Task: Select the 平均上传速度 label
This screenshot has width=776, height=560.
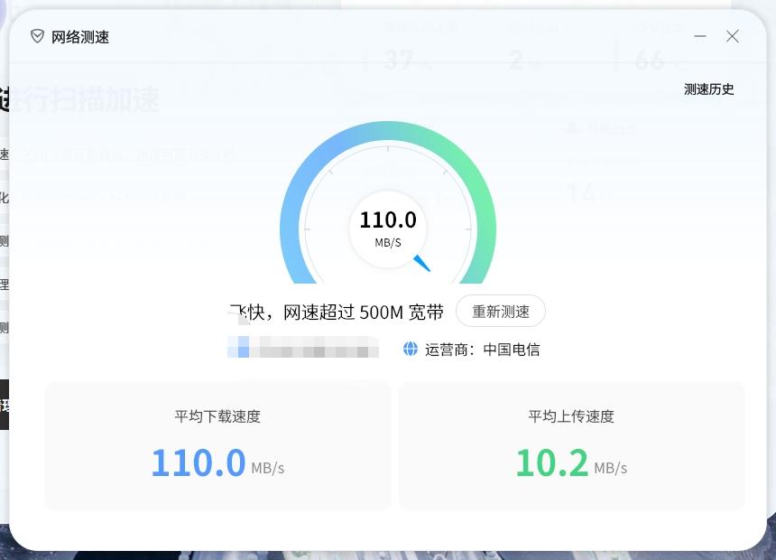Action: pos(571,416)
